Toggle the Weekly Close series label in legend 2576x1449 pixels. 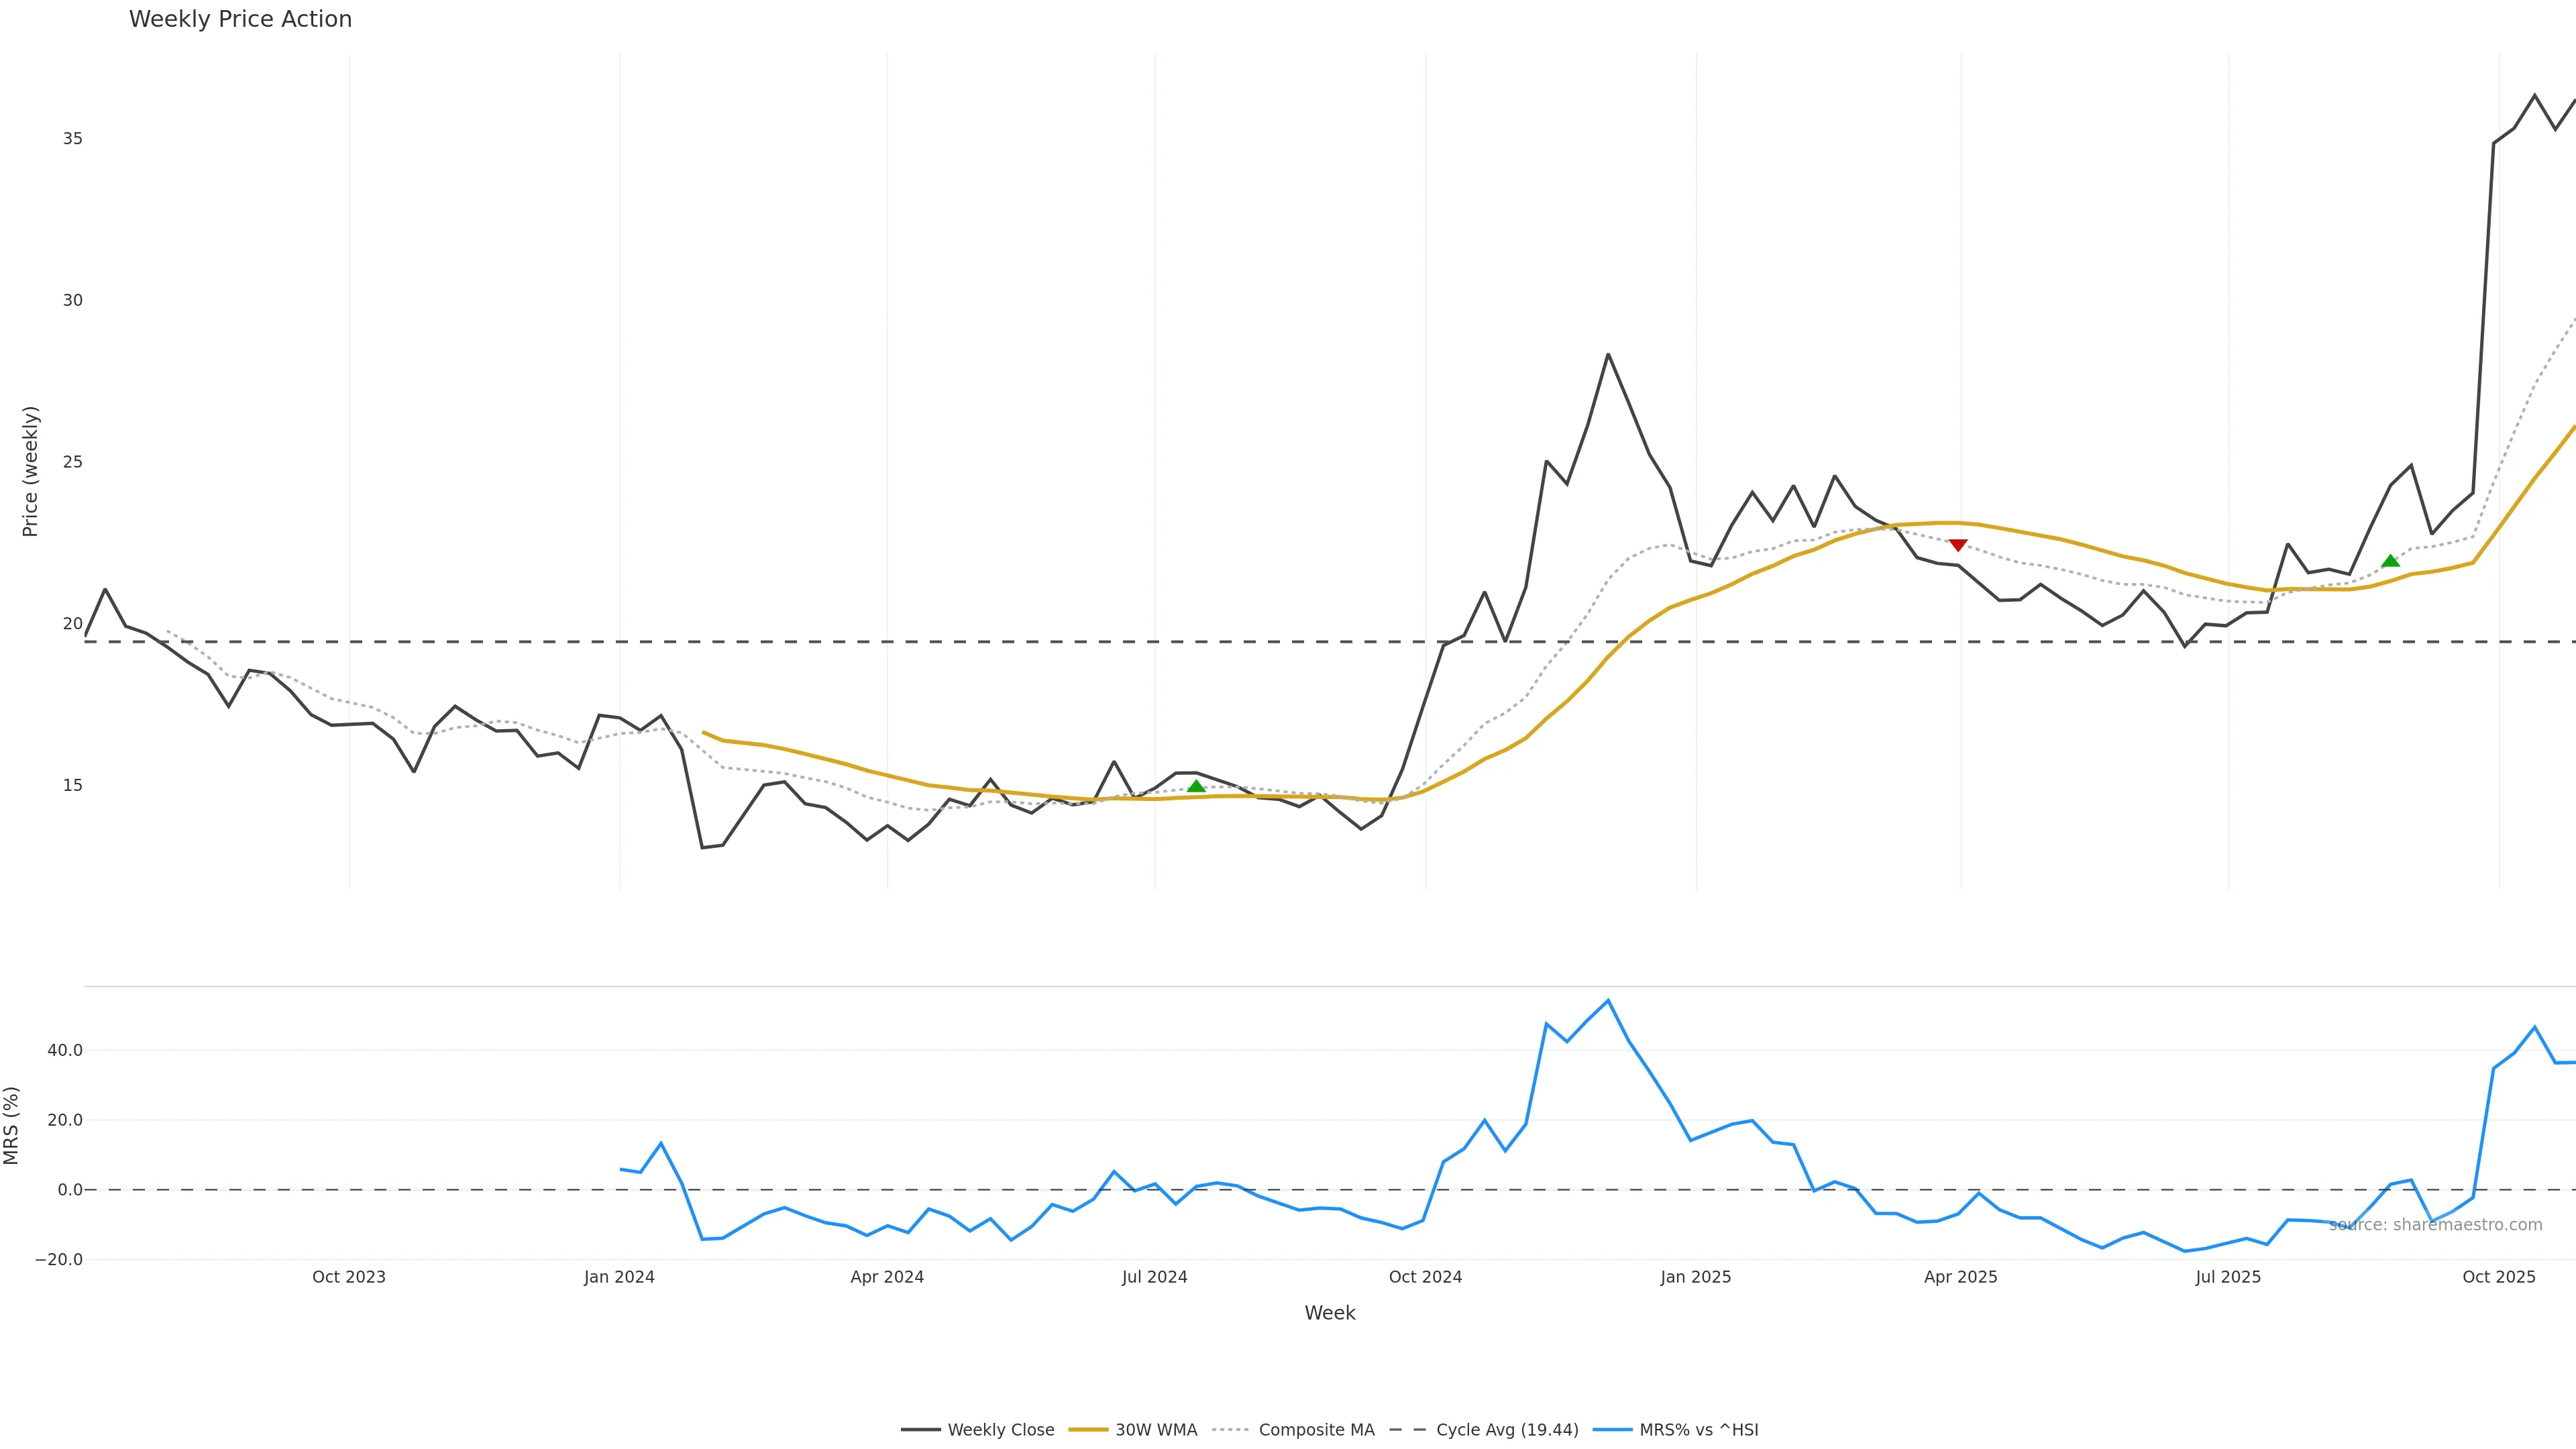tap(1001, 1430)
